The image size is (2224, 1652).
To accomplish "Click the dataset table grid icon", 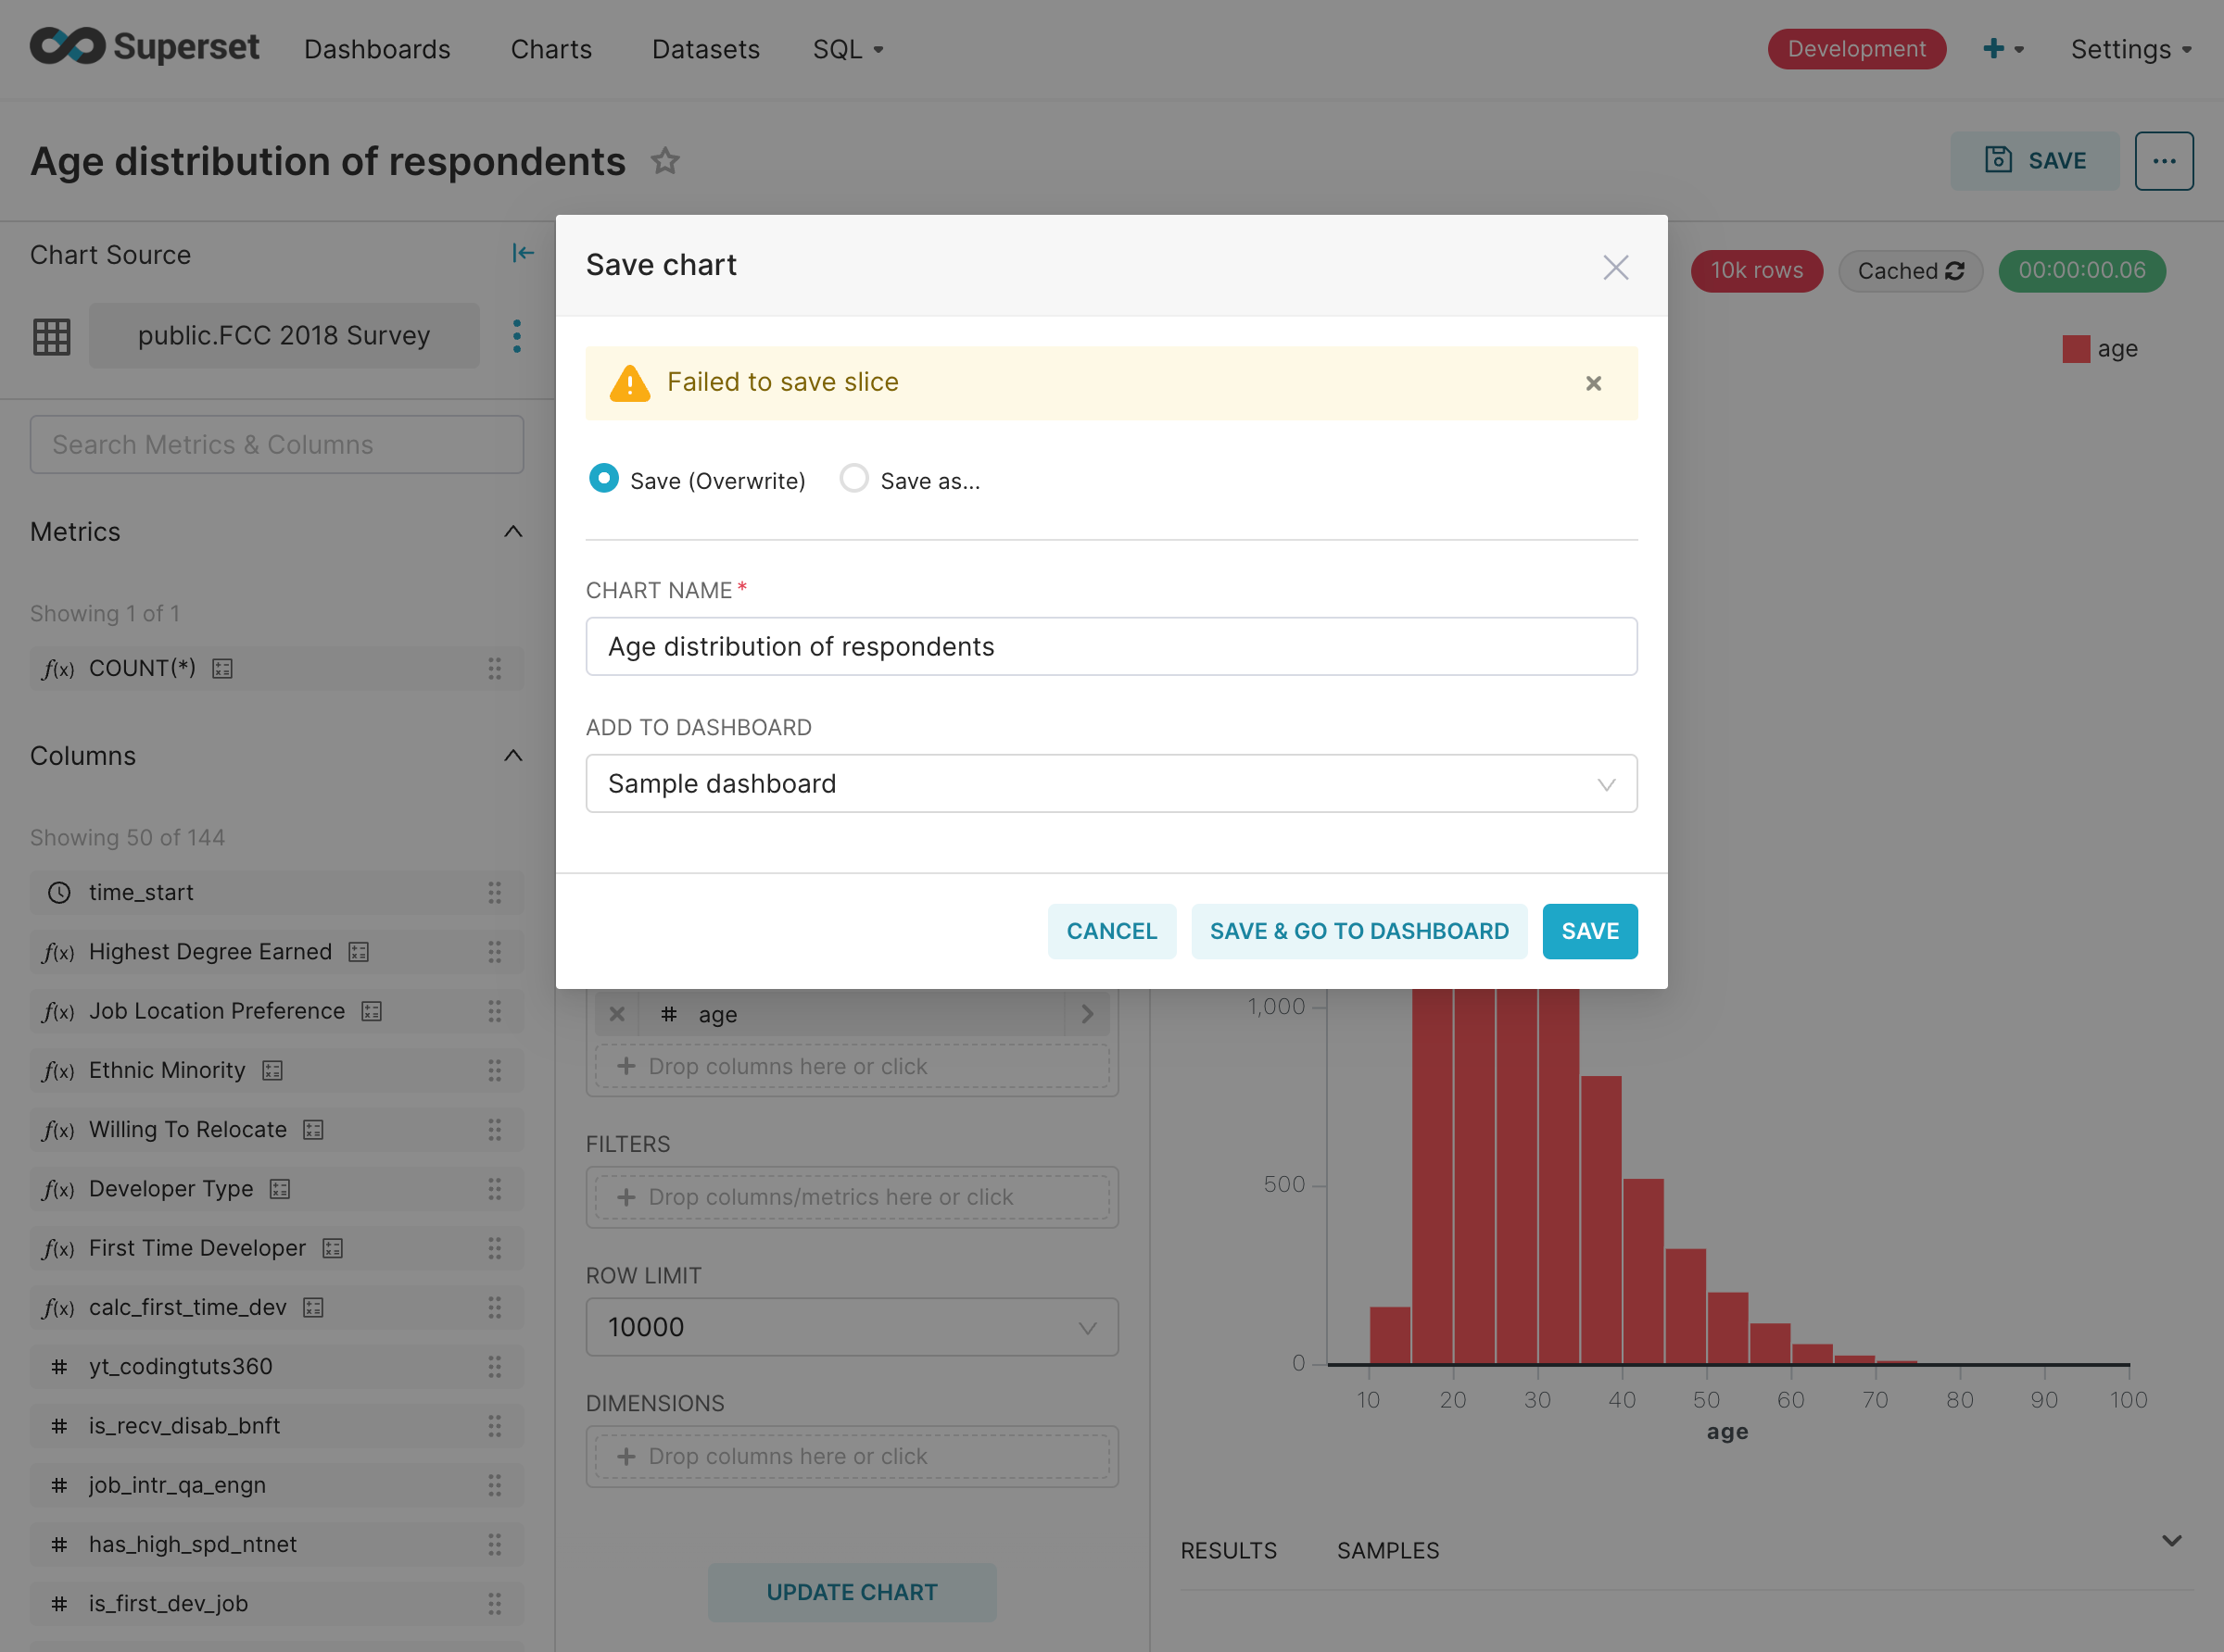I will click(51, 336).
